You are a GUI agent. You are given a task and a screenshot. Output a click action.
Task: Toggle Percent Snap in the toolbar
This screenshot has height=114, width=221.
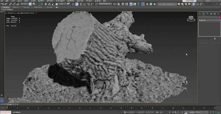click(89, 4)
